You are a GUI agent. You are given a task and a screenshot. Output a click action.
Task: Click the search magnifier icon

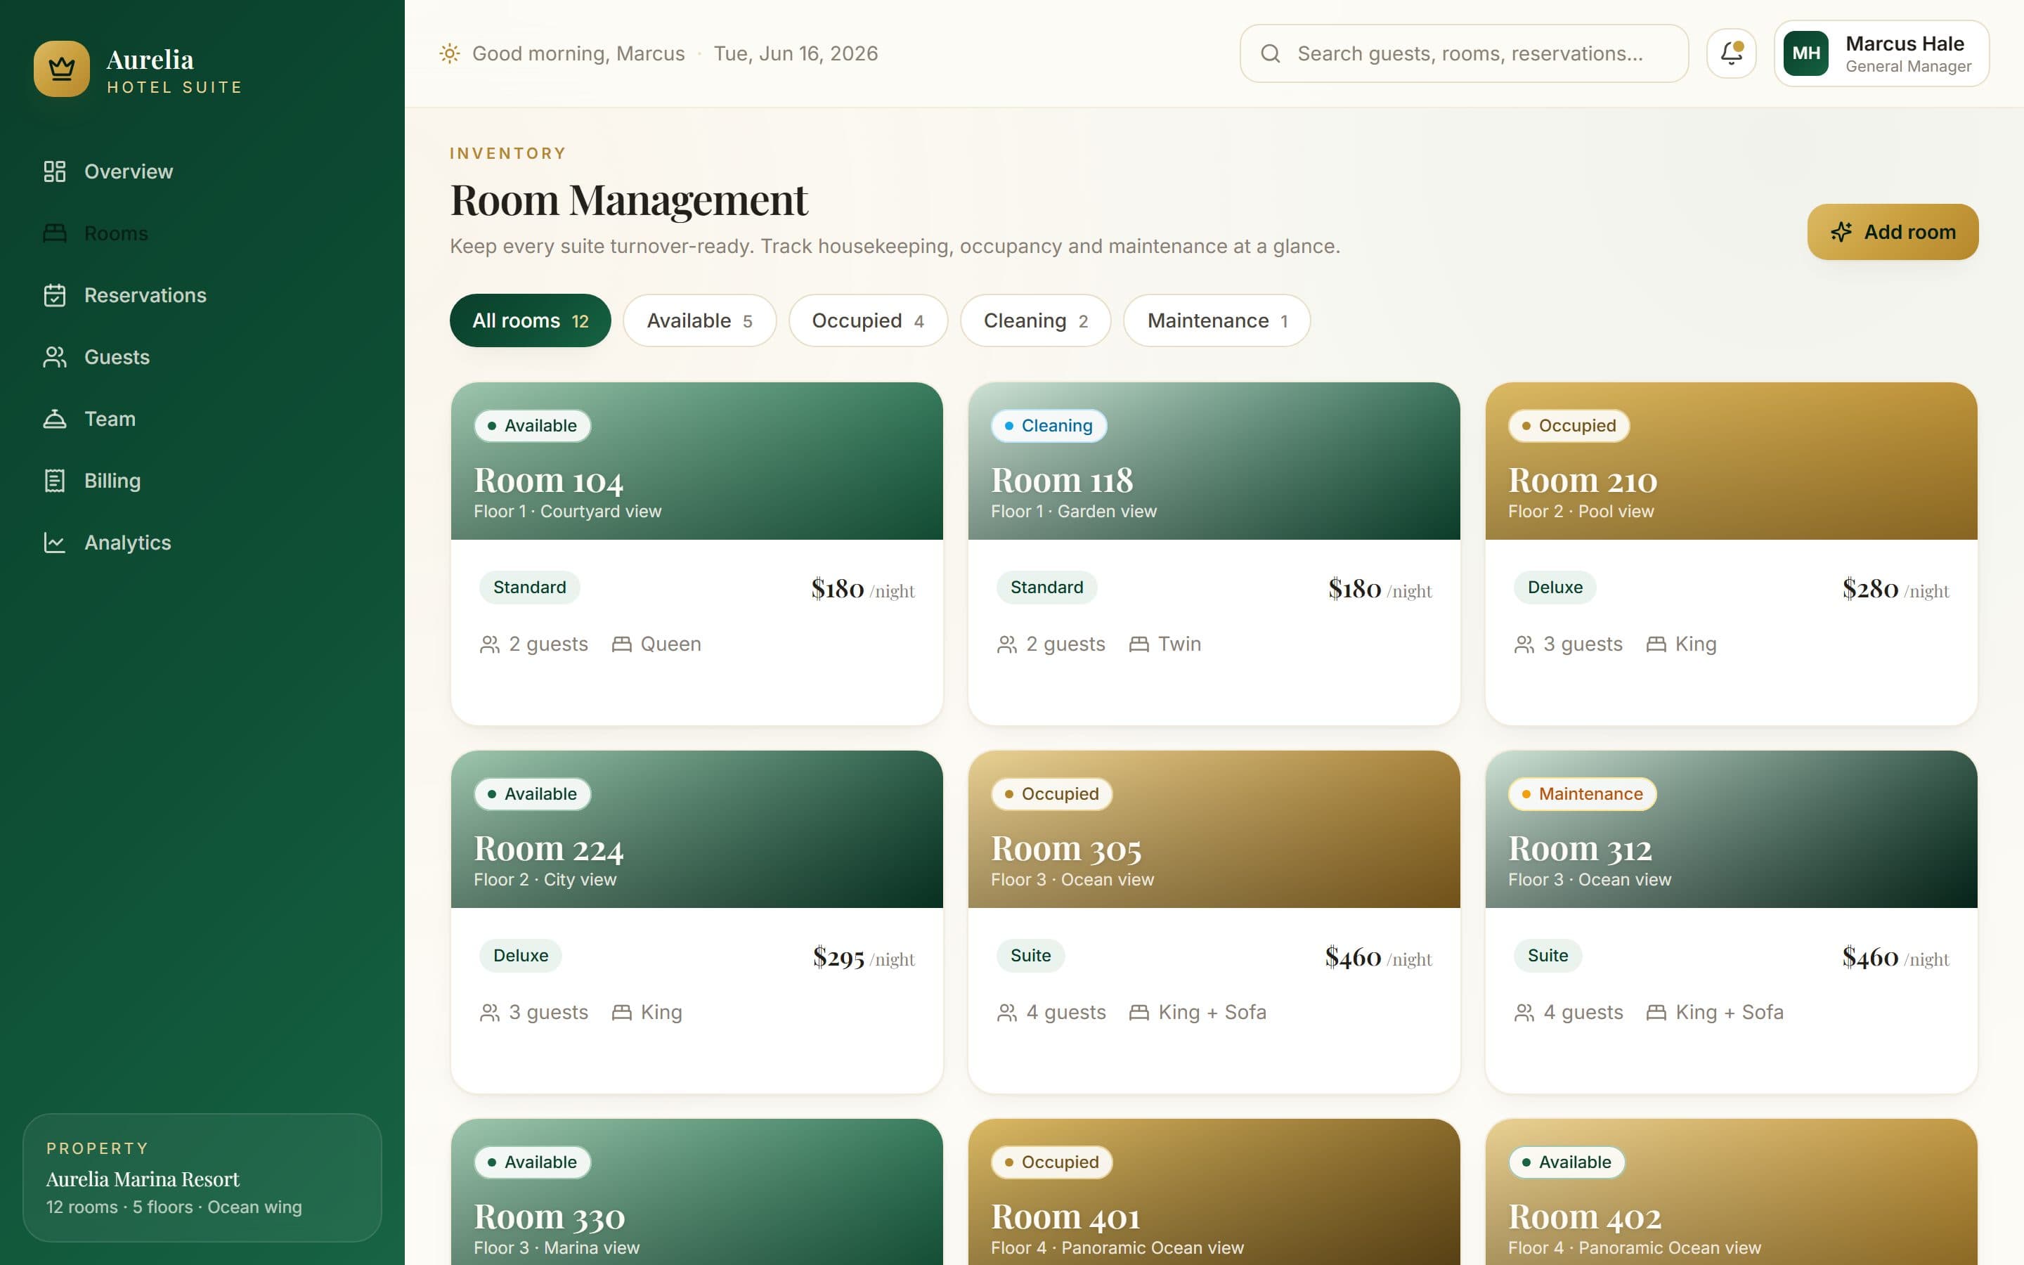pyautogui.click(x=1271, y=53)
